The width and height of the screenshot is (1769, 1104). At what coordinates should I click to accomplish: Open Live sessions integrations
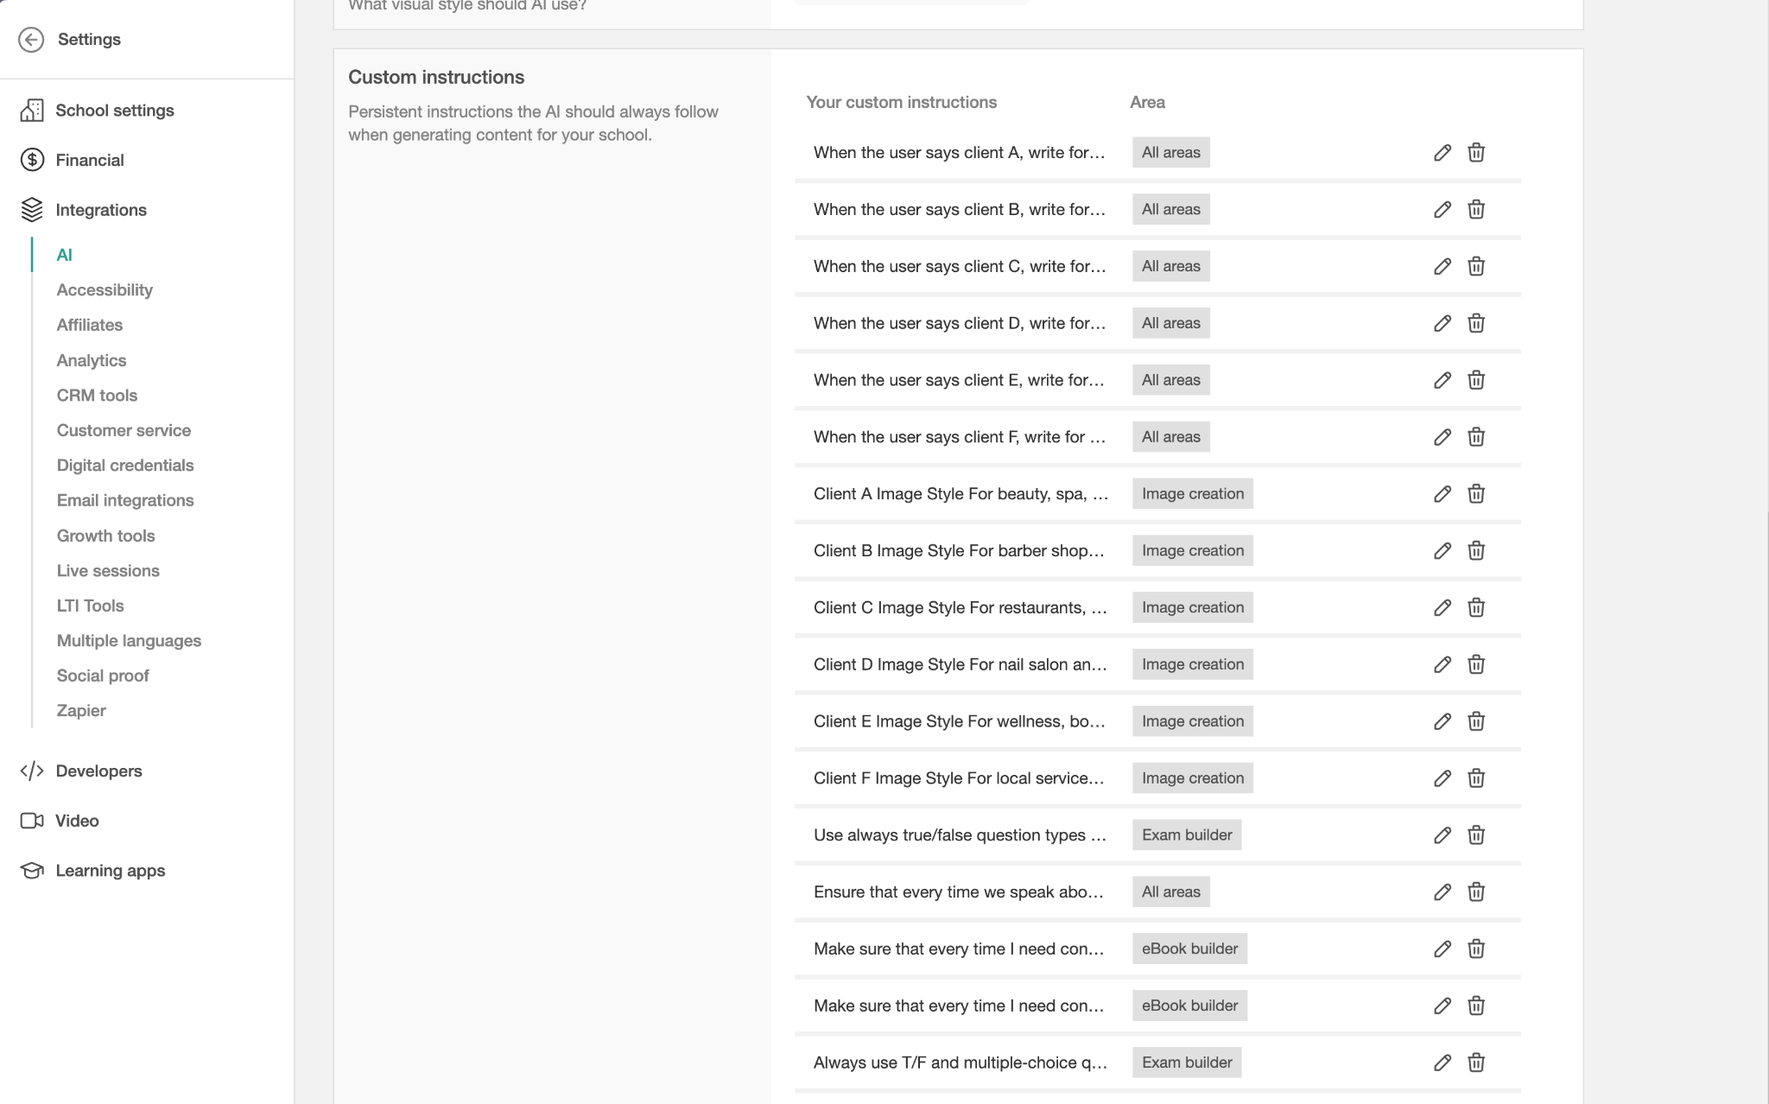click(x=108, y=571)
